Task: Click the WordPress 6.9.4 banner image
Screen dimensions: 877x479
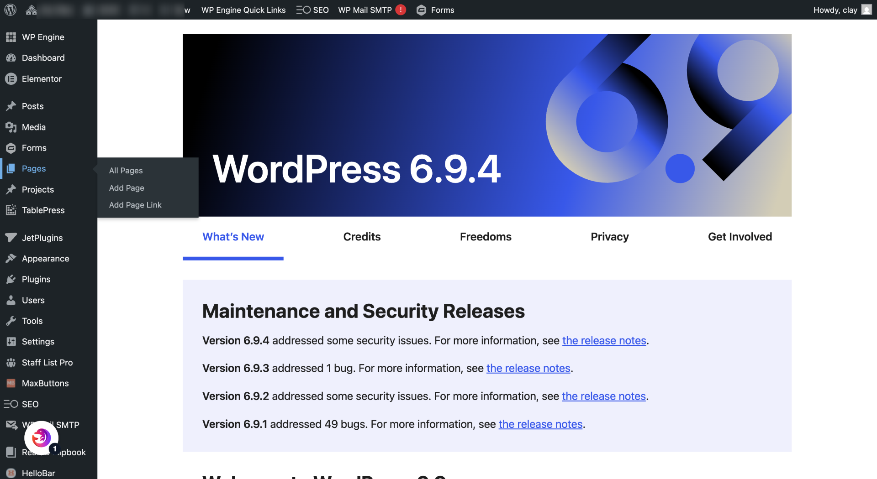Action: 487,125
